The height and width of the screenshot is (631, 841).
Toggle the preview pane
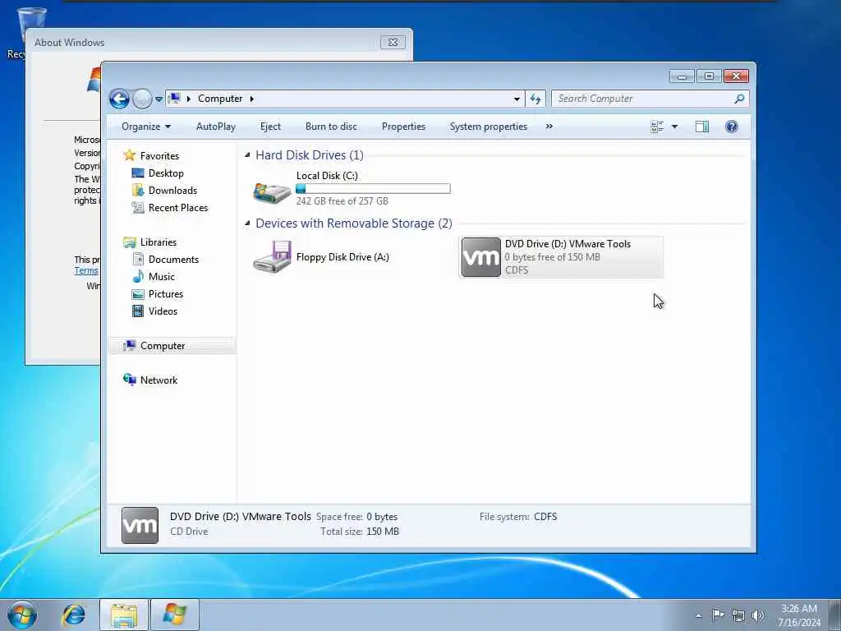tap(702, 127)
